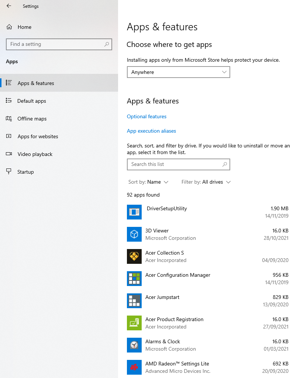Click the Acer Collection S icon
Screen dimensions: 297x378
(134, 256)
